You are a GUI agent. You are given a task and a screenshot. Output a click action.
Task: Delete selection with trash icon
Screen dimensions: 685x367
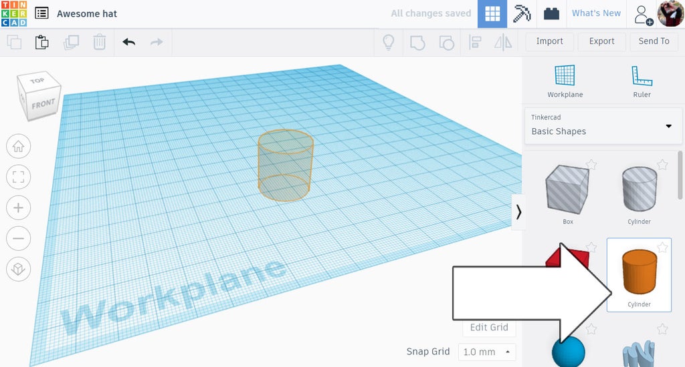tap(99, 42)
